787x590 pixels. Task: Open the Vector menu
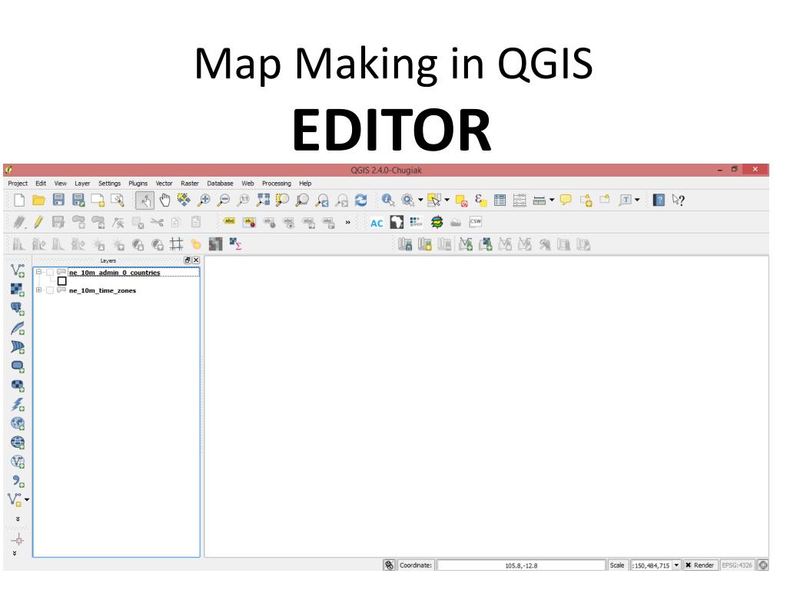(x=164, y=184)
